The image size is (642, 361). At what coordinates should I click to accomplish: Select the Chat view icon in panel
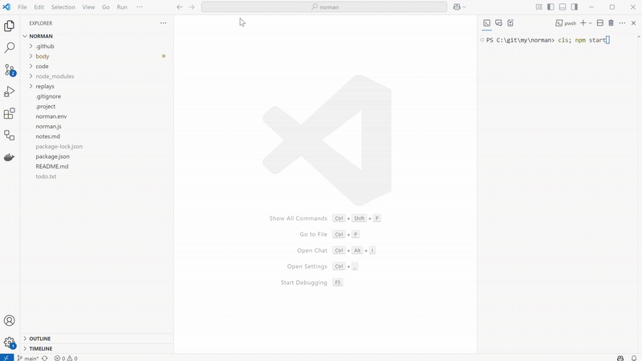[498, 23]
